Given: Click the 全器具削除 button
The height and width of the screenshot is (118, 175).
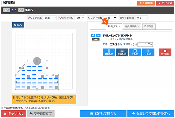Looking at the screenshot, I should coord(146,3).
